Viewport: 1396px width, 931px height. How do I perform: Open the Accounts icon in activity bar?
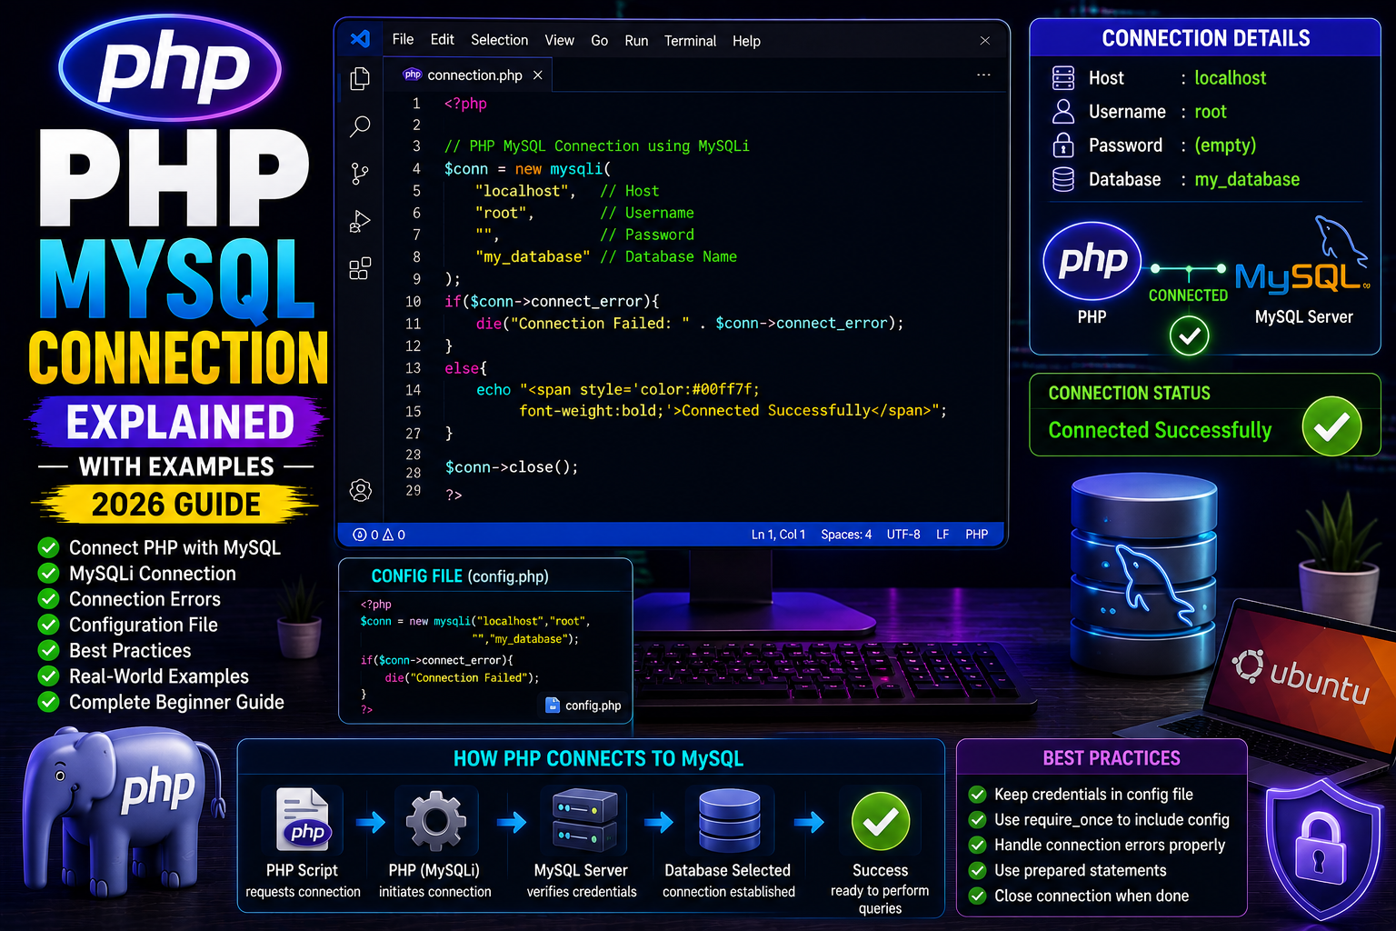coord(360,491)
